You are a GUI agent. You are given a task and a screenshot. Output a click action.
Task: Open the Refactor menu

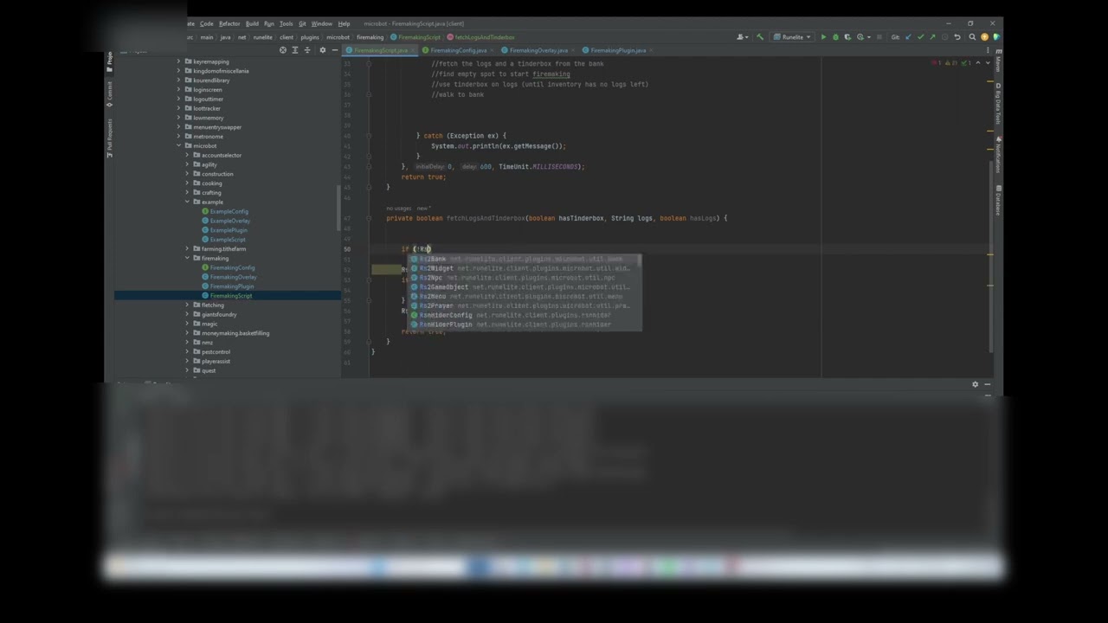point(229,23)
